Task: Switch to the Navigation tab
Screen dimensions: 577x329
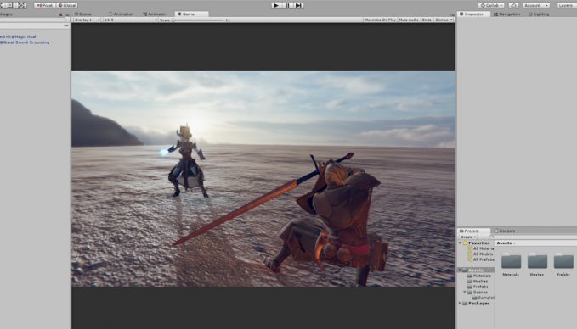Action: [507, 14]
